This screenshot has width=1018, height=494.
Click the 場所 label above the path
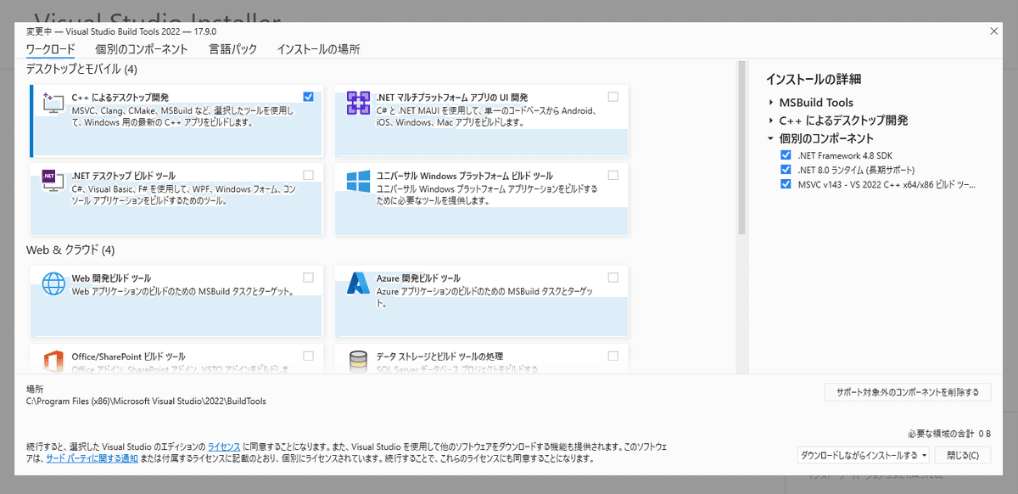[35, 388]
